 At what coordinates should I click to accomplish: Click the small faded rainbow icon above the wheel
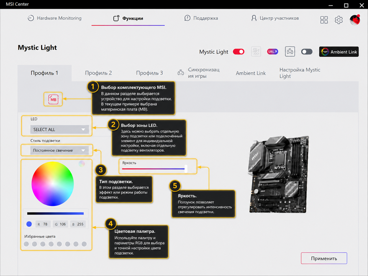[82, 164]
